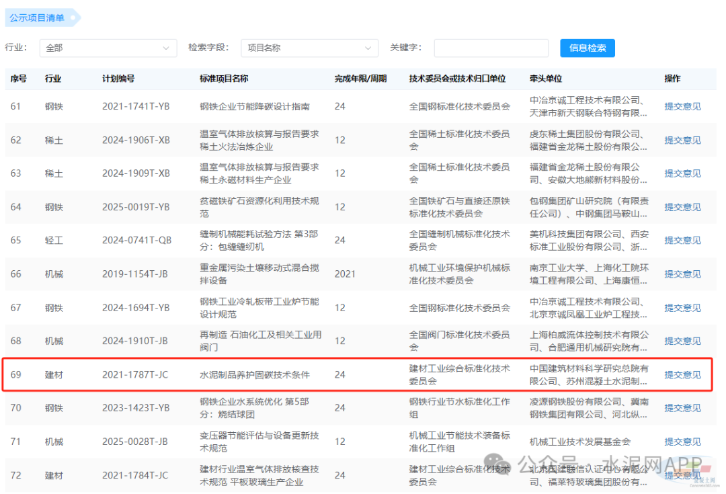Screen dimensions: 726x494
Task: Submit opinion for plan 2019-1154T-JB
Action: [x=682, y=274]
